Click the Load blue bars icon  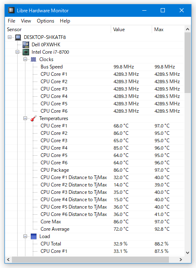[x=34, y=236]
